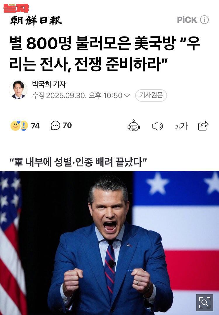Tap the PiCK label

(187, 20)
